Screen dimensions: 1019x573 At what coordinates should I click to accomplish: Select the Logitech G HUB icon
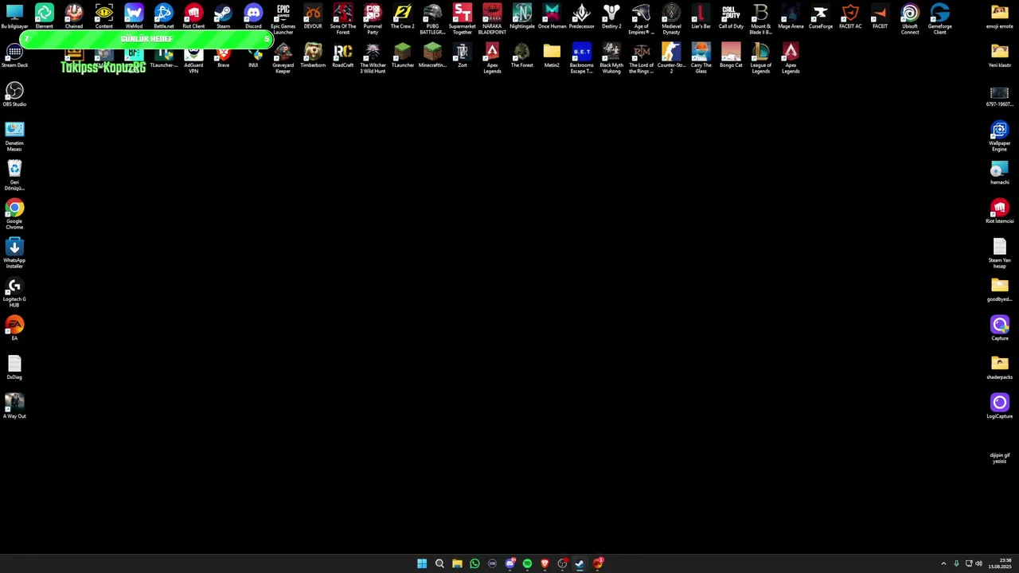pos(14,292)
